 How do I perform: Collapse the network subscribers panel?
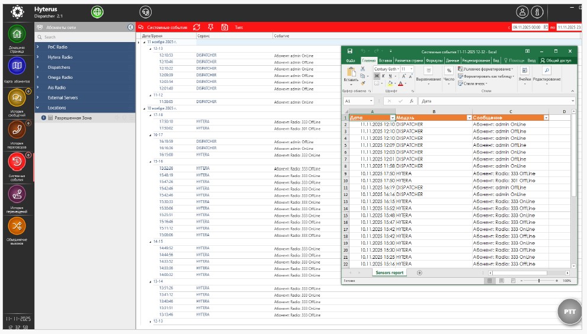click(x=130, y=27)
